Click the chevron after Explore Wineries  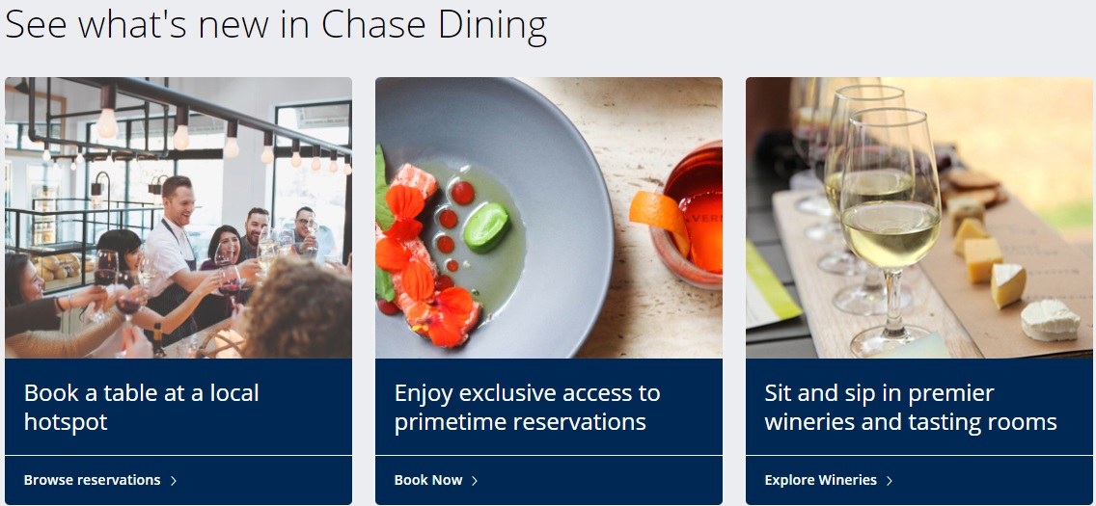tap(890, 480)
